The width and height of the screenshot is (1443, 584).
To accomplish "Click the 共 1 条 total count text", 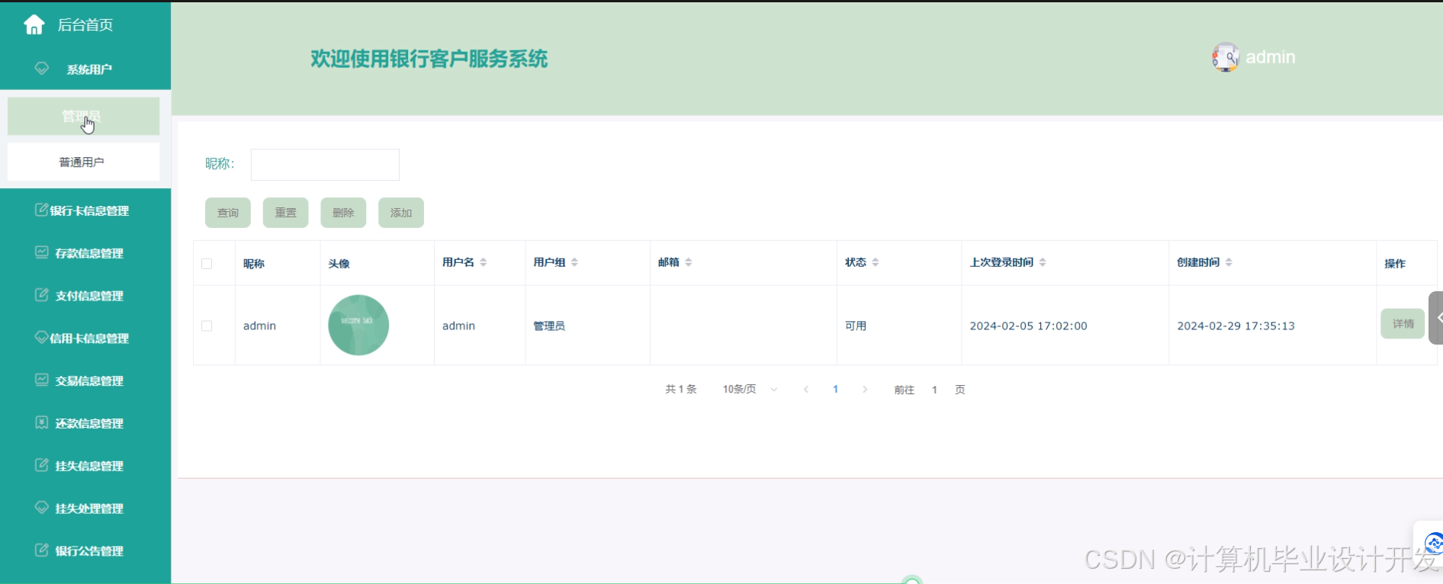I will (x=681, y=390).
